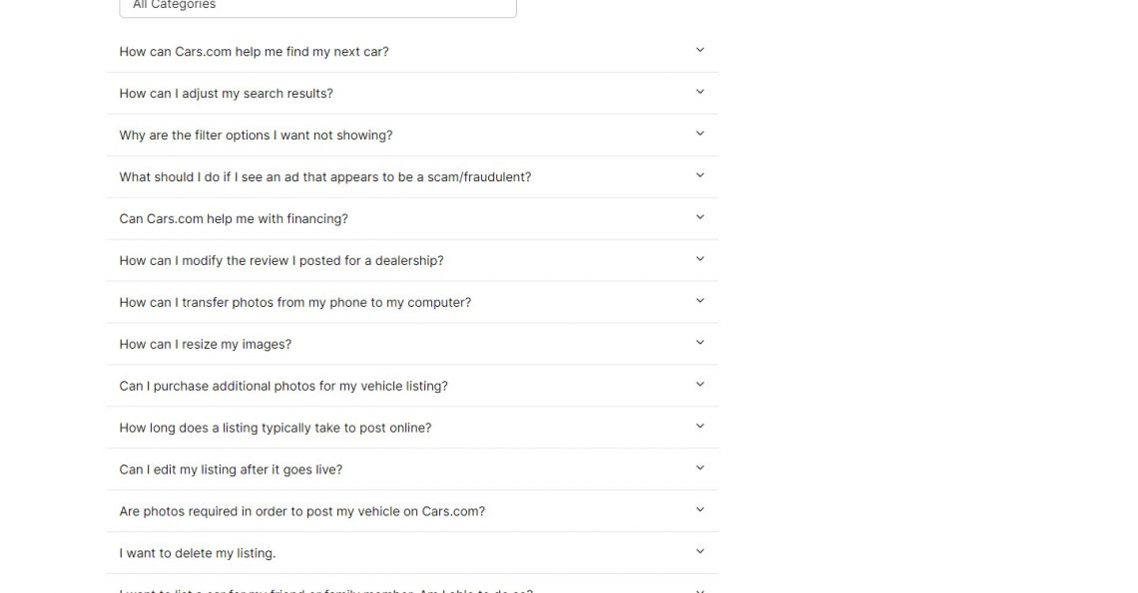Click chevron beside "adjust my search results"

[x=700, y=92]
